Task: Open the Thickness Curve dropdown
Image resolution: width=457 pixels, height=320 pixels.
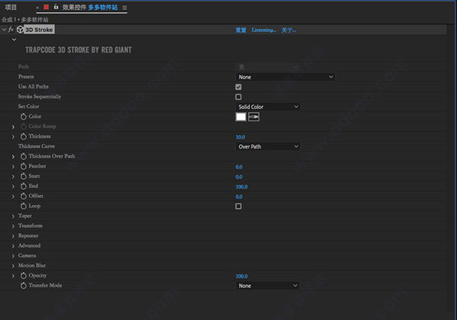Action: (x=267, y=146)
